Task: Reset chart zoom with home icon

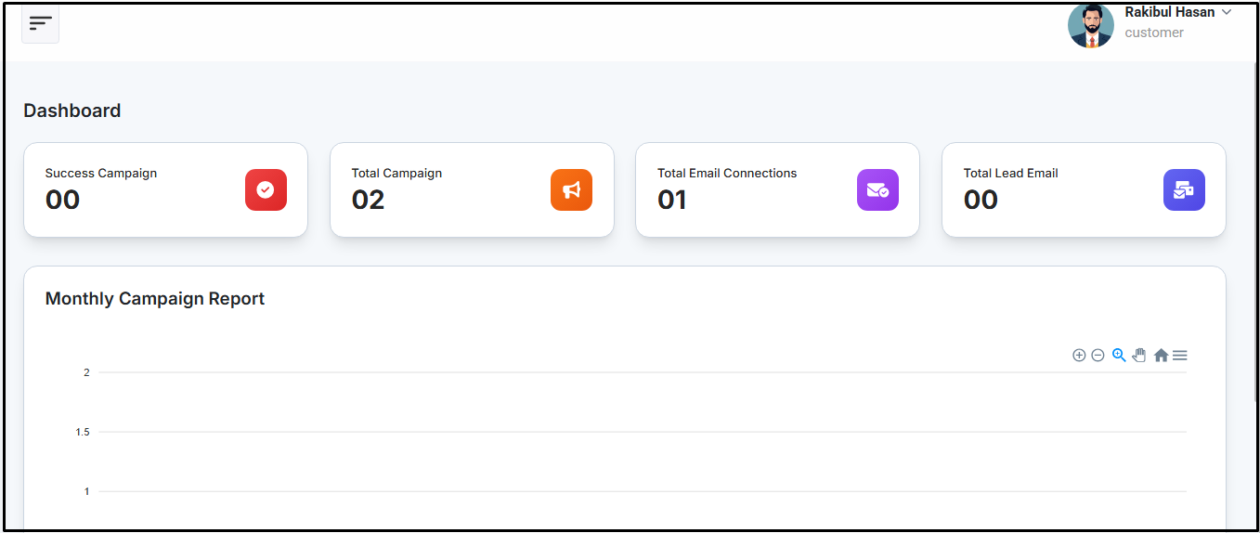Action: point(1161,356)
